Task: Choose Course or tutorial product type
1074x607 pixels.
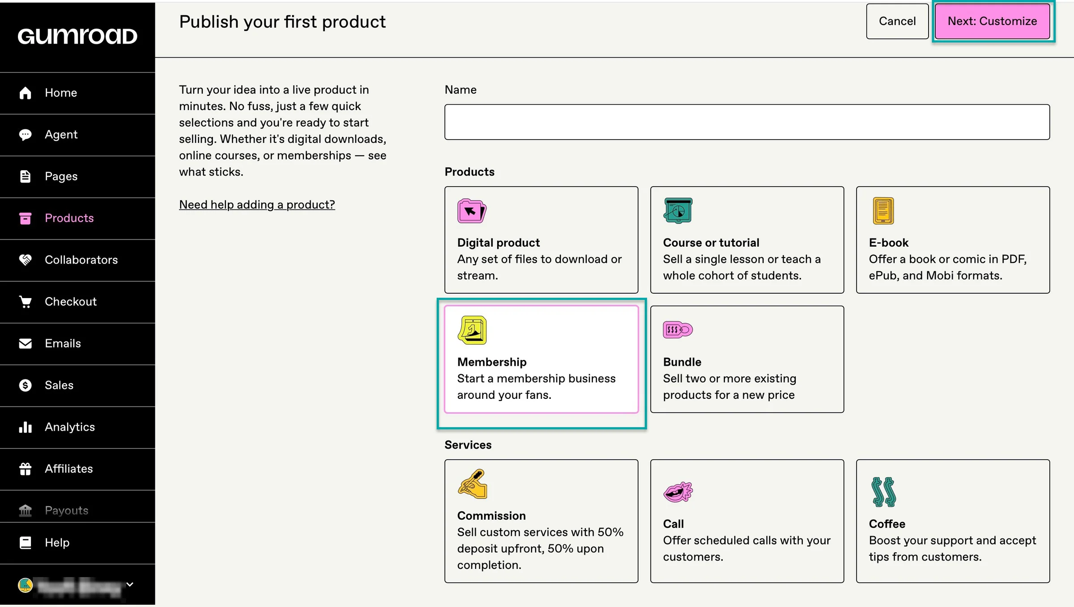Action: (x=747, y=240)
